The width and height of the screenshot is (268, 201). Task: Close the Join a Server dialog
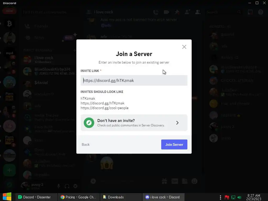click(184, 47)
